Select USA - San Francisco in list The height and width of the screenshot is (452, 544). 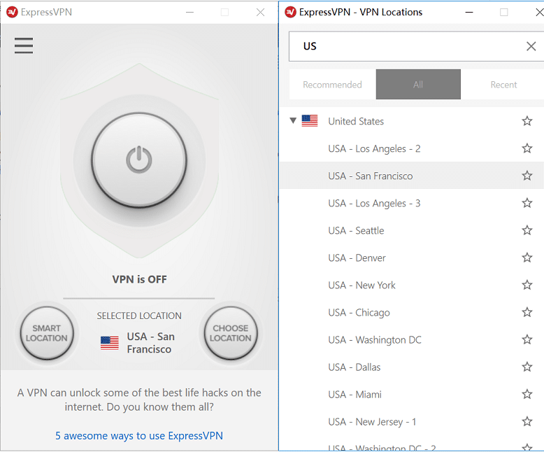point(412,176)
